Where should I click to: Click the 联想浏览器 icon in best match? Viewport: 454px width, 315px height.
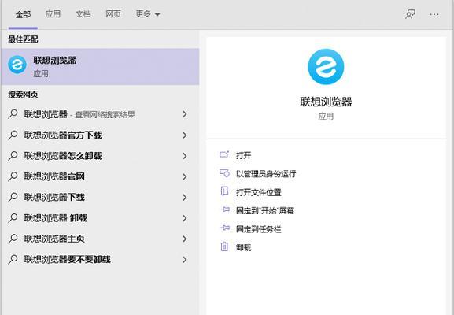pos(17,65)
